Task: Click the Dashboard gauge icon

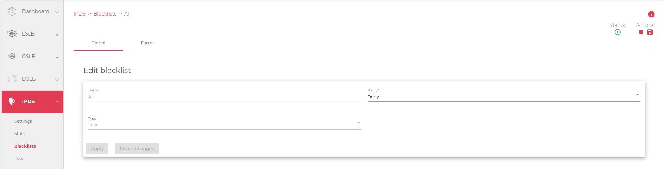Action: (12, 11)
